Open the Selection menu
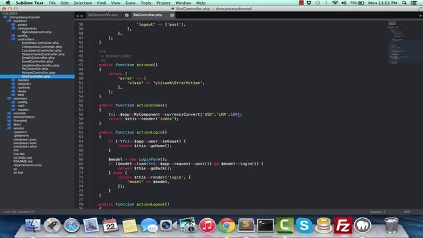 point(83,3)
